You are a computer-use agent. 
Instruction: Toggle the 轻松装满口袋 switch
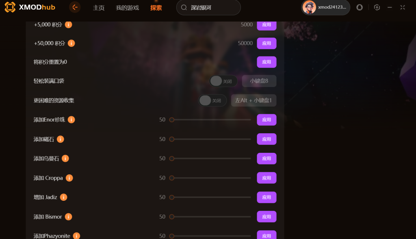coord(223,81)
